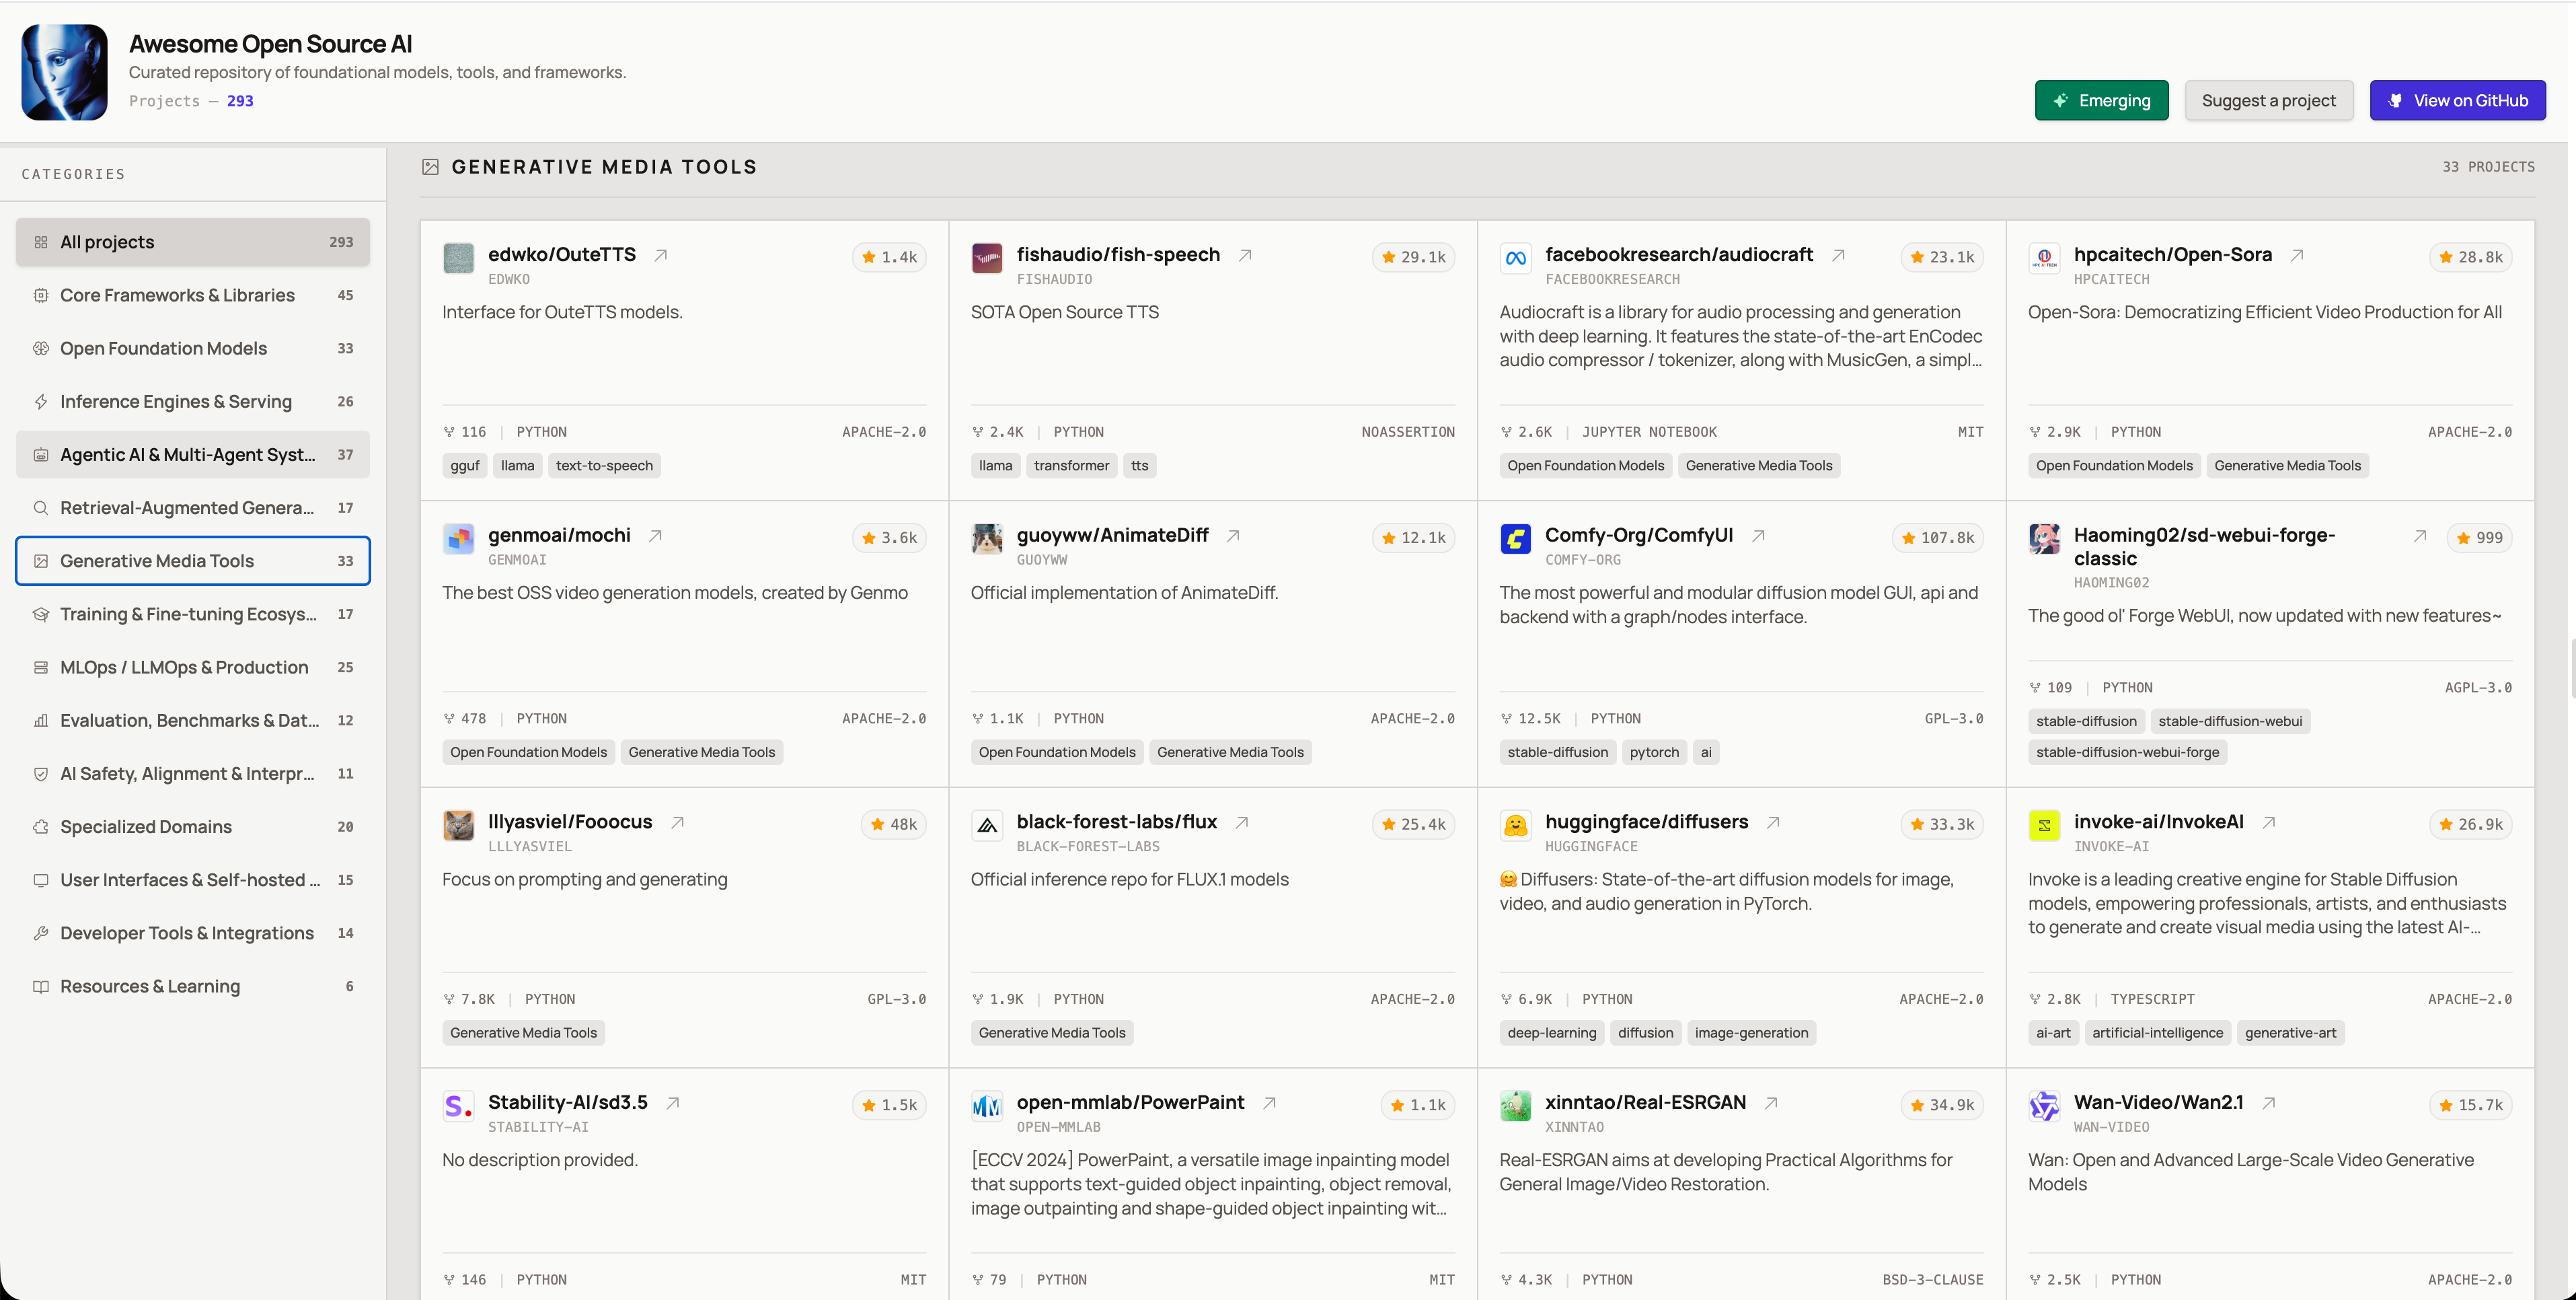Open external link icon for edwko/OuteTTS
2576x1300 pixels.
(661, 255)
